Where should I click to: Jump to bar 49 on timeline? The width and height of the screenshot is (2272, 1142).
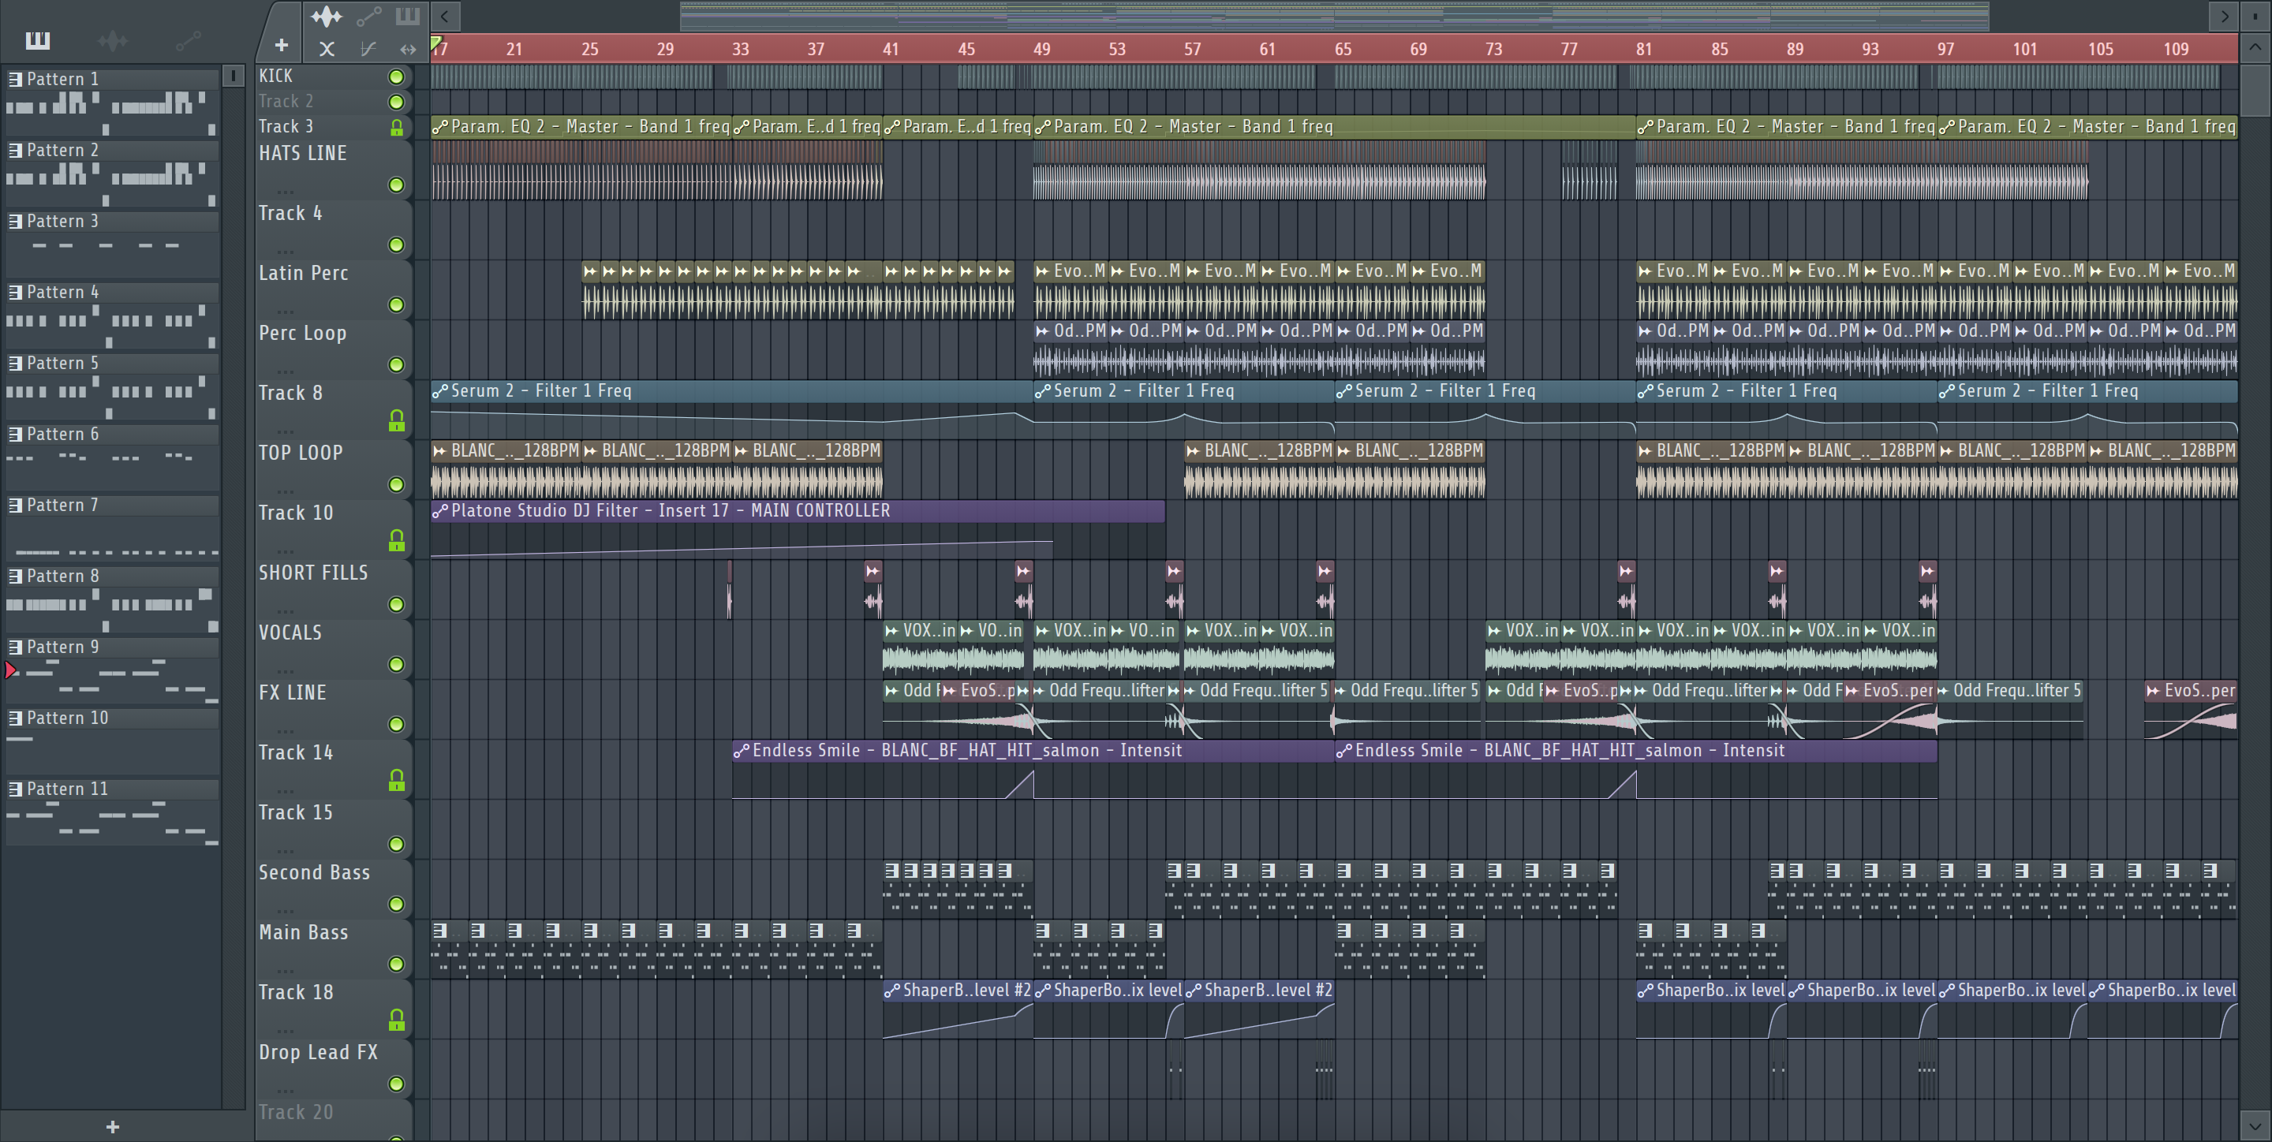click(x=1041, y=50)
